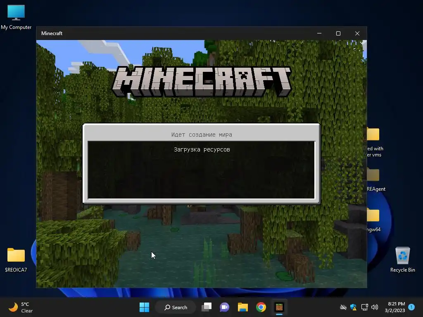423x317 pixels.
Task: Open the notification badge in the tray
Action: 411,307
